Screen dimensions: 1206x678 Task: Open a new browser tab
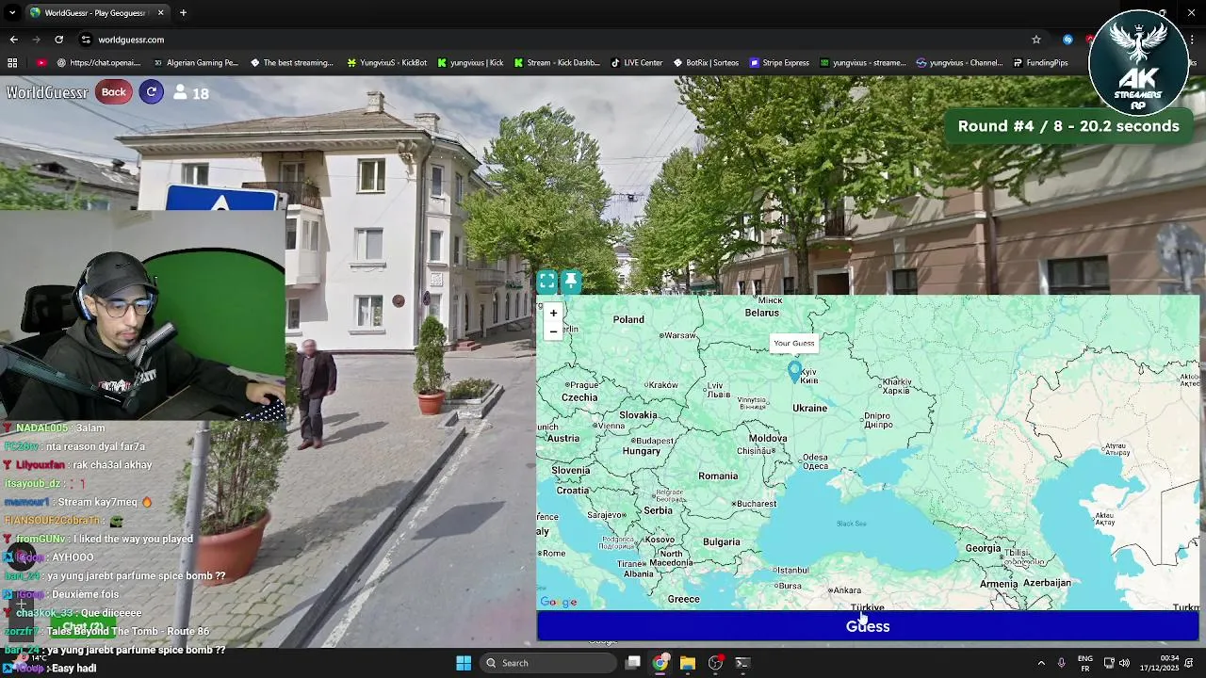pos(183,13)
